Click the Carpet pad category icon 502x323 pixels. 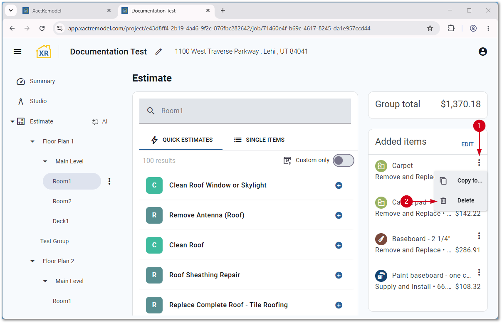pos(381,202)
